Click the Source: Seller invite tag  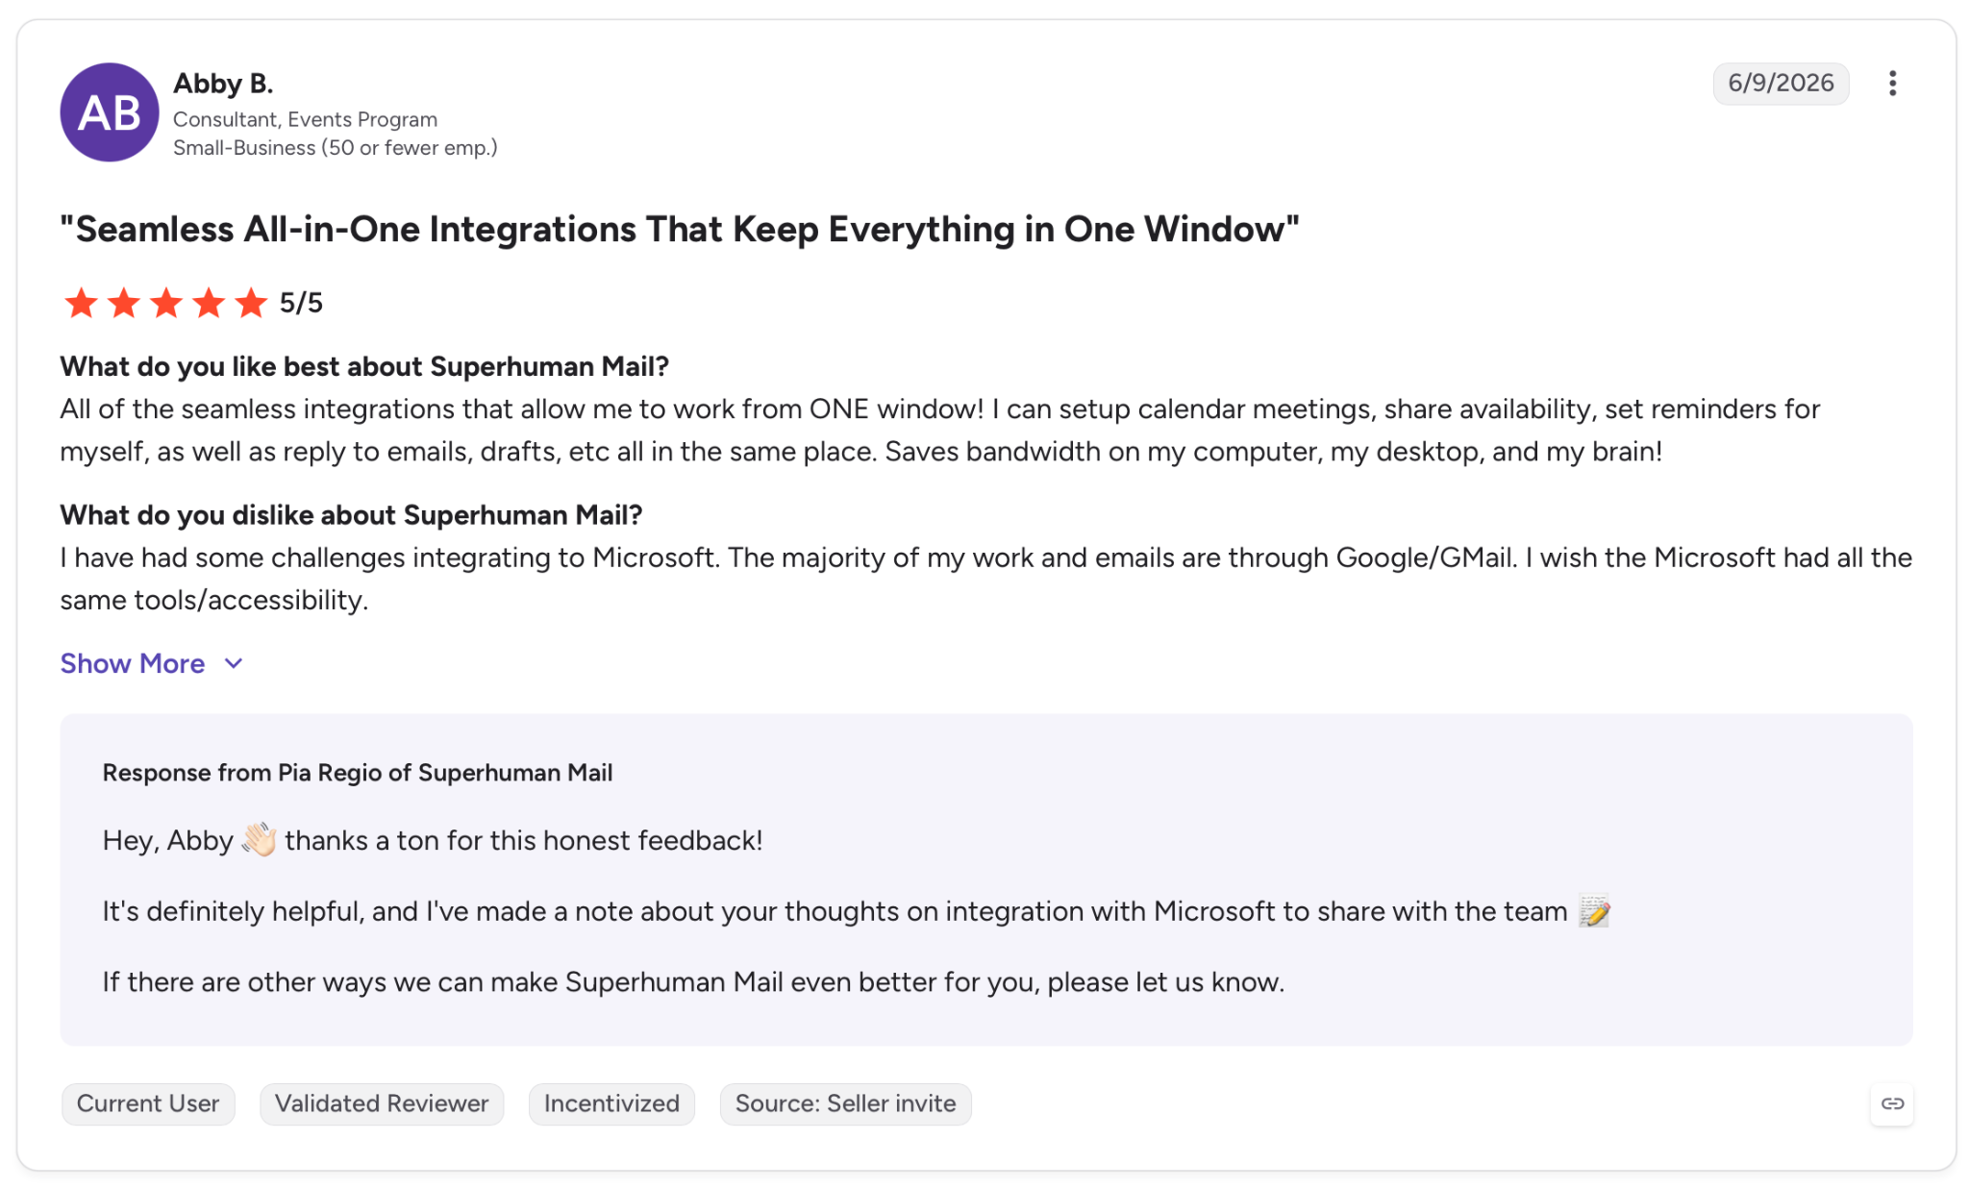click(x=845, y=1103)
